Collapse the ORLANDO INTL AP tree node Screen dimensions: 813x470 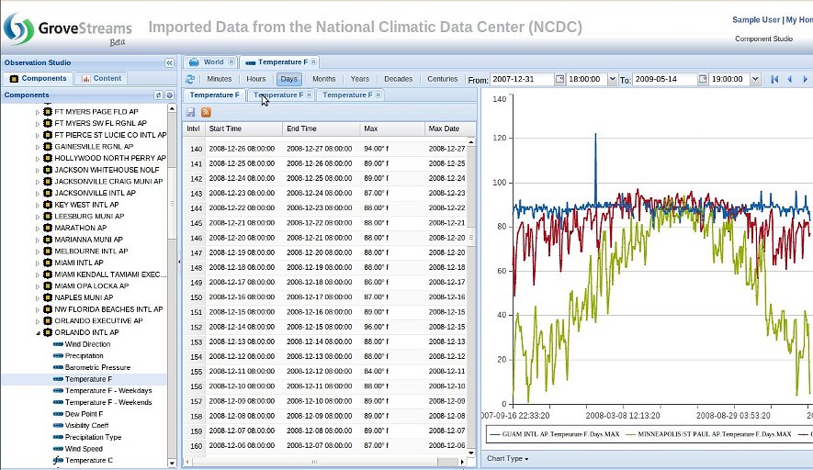click(38, 332)
